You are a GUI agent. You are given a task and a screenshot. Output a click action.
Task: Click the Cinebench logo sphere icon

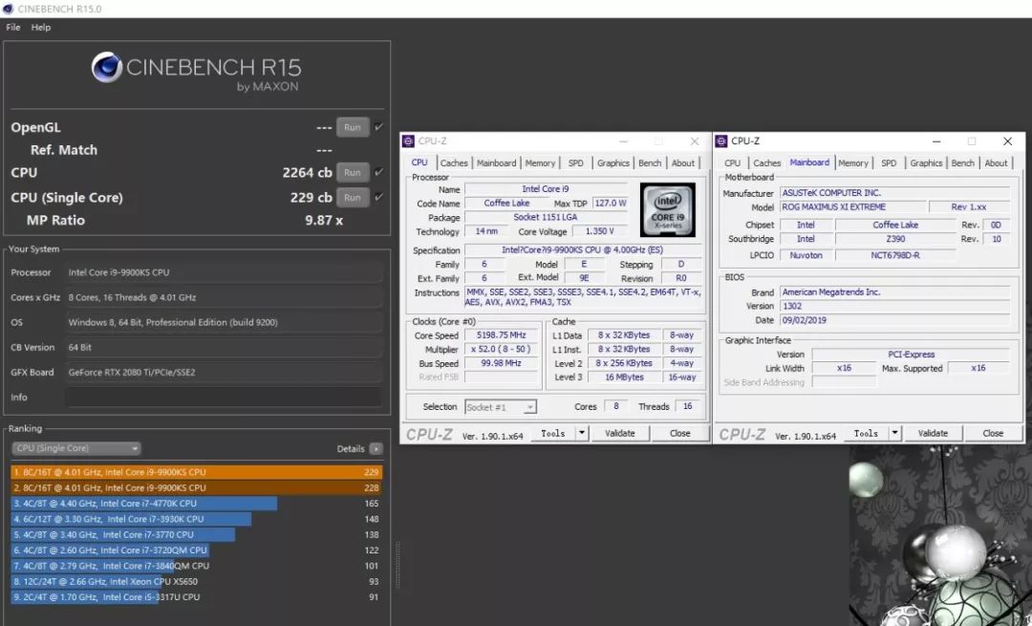(x=107, y=68)
